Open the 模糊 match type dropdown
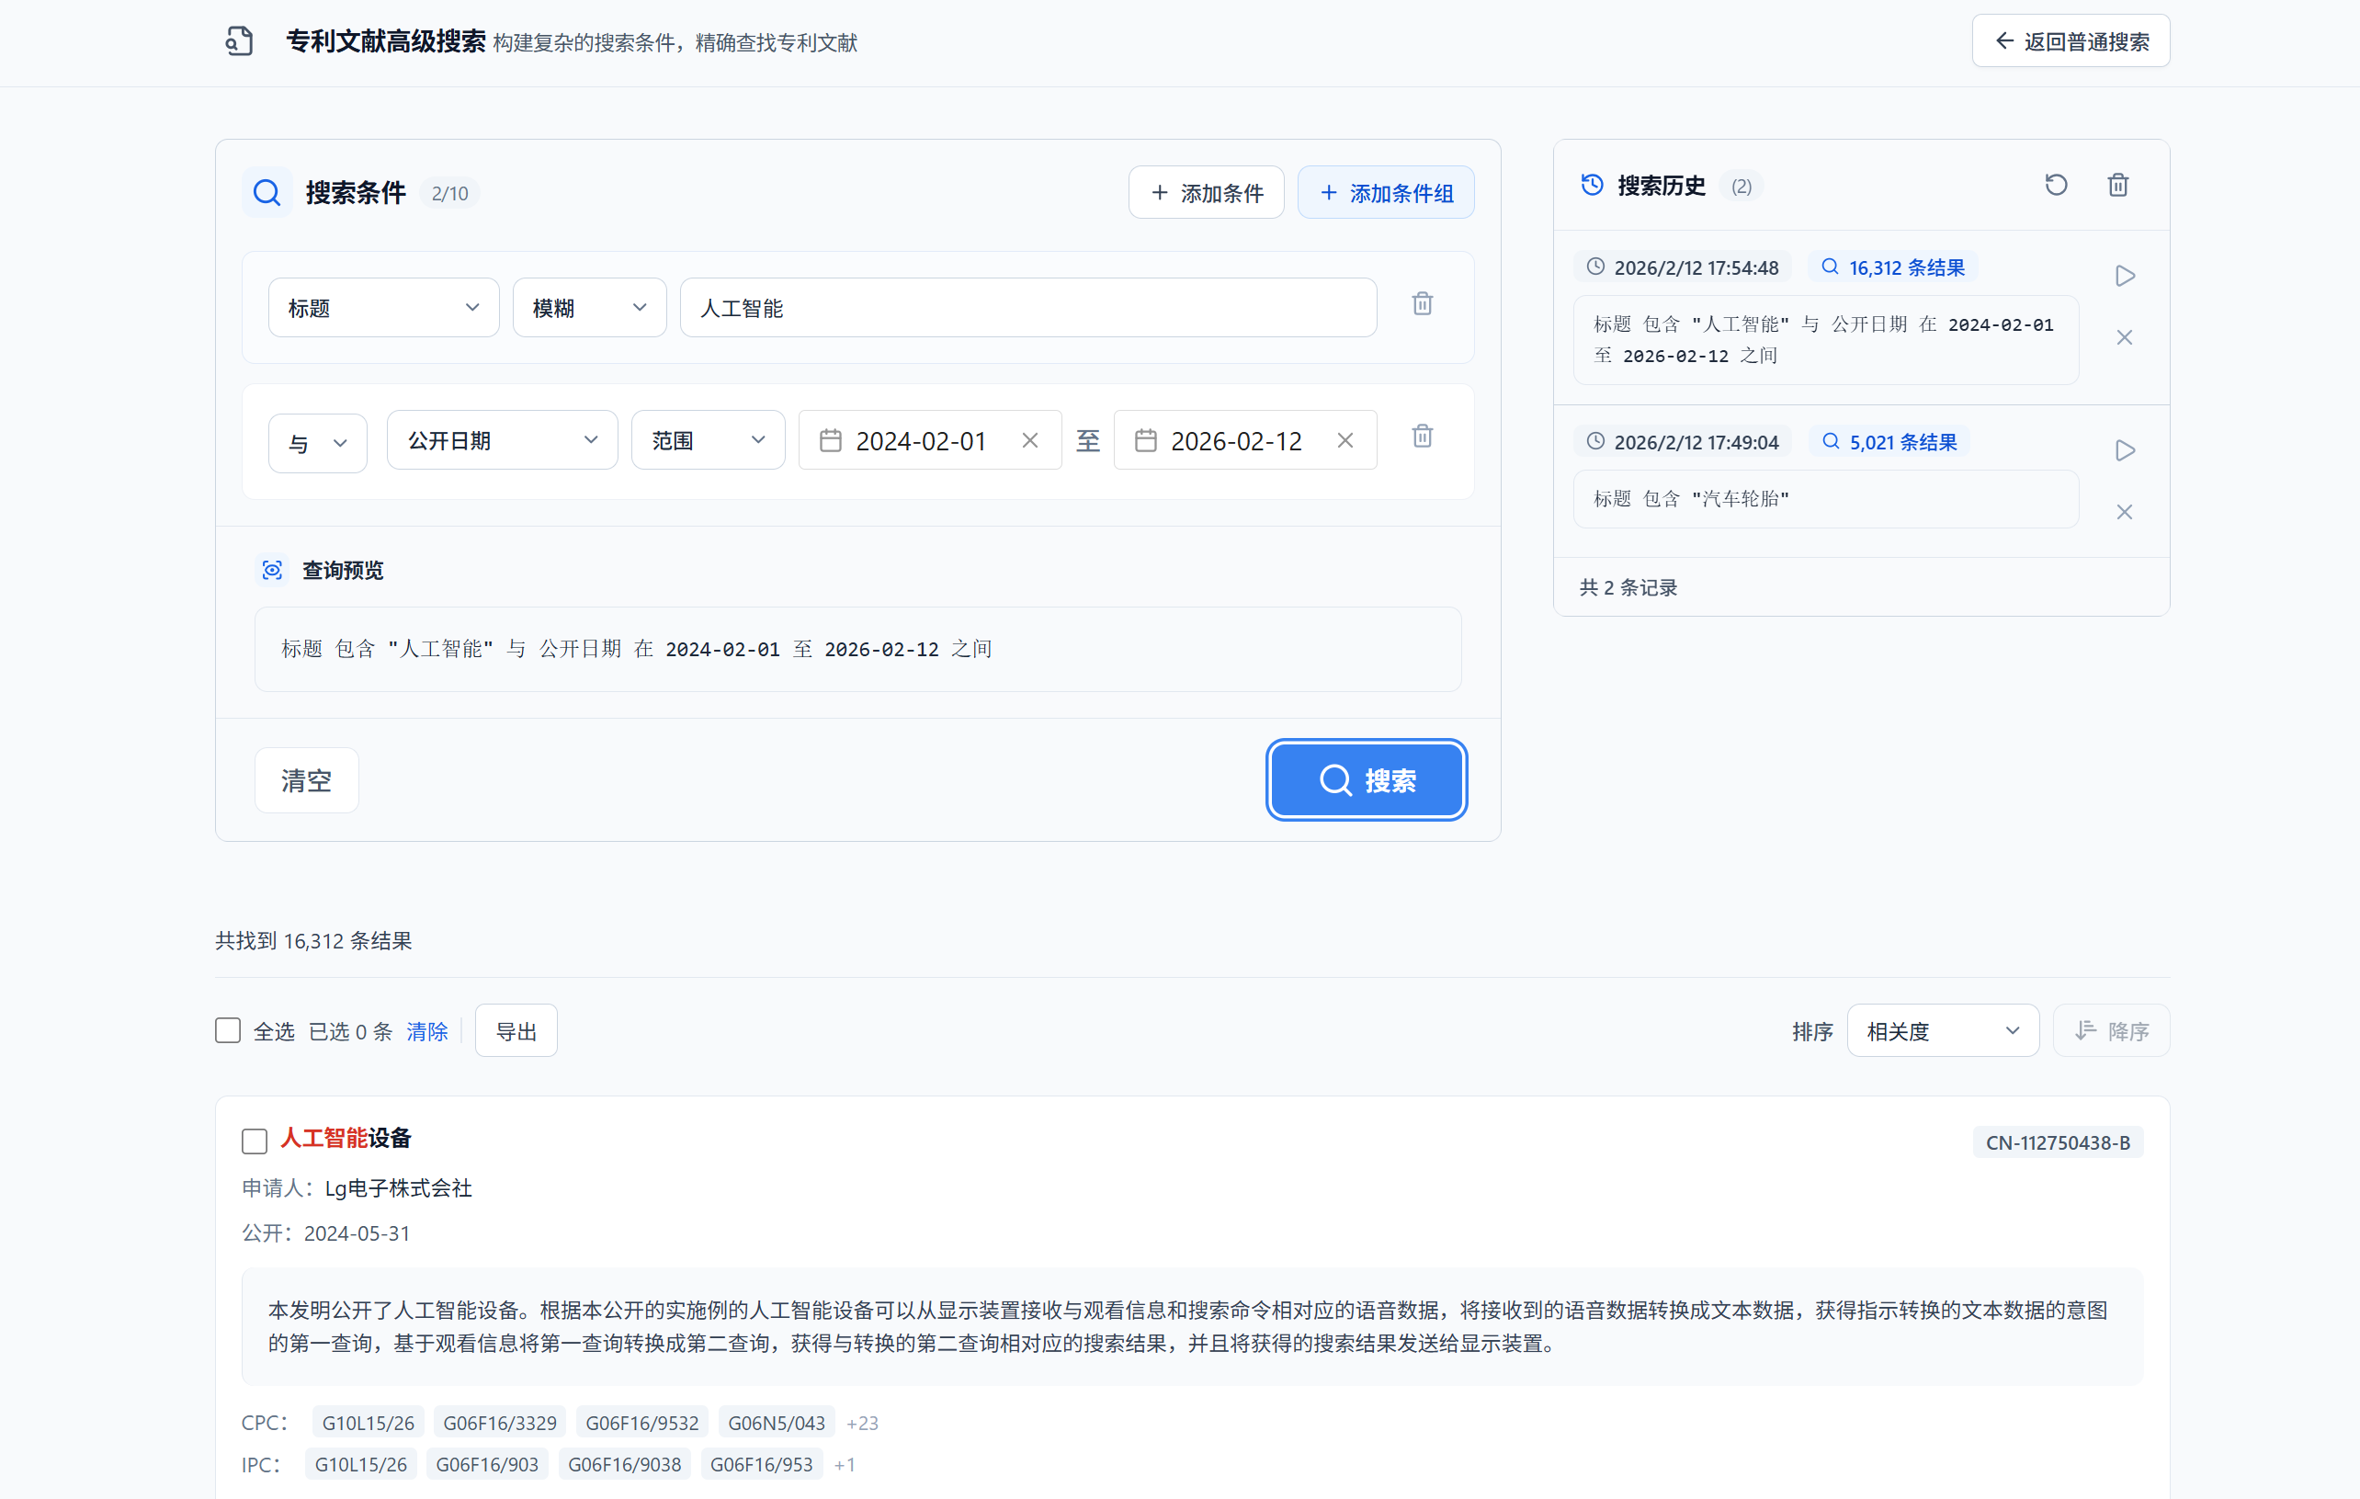The width and height of the screenshot is (2360, 1499). click(x=589, y=308)
